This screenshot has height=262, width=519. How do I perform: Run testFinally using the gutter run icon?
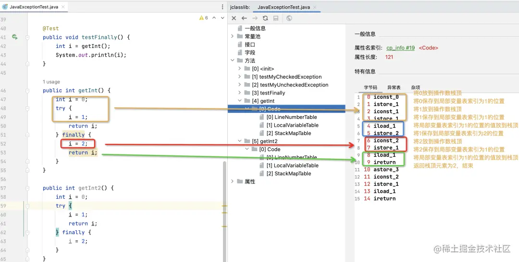point(14,37)
